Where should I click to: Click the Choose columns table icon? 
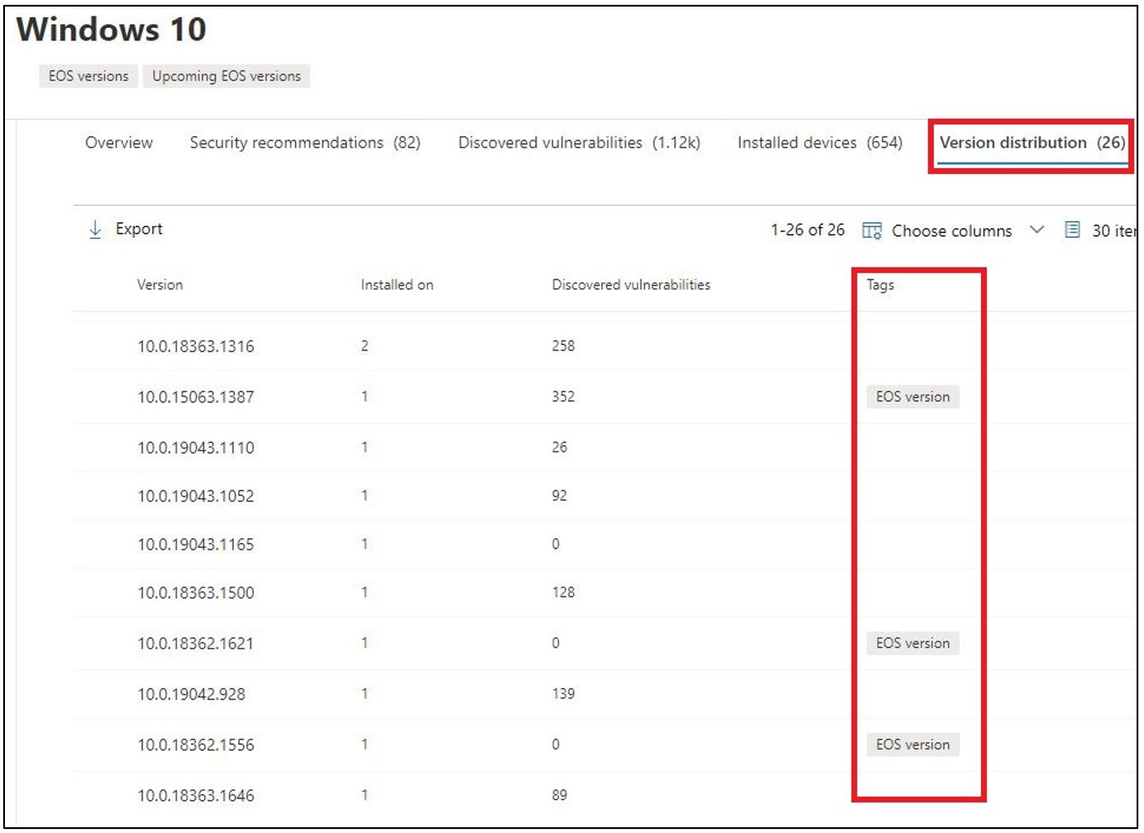tap(871, 231)
